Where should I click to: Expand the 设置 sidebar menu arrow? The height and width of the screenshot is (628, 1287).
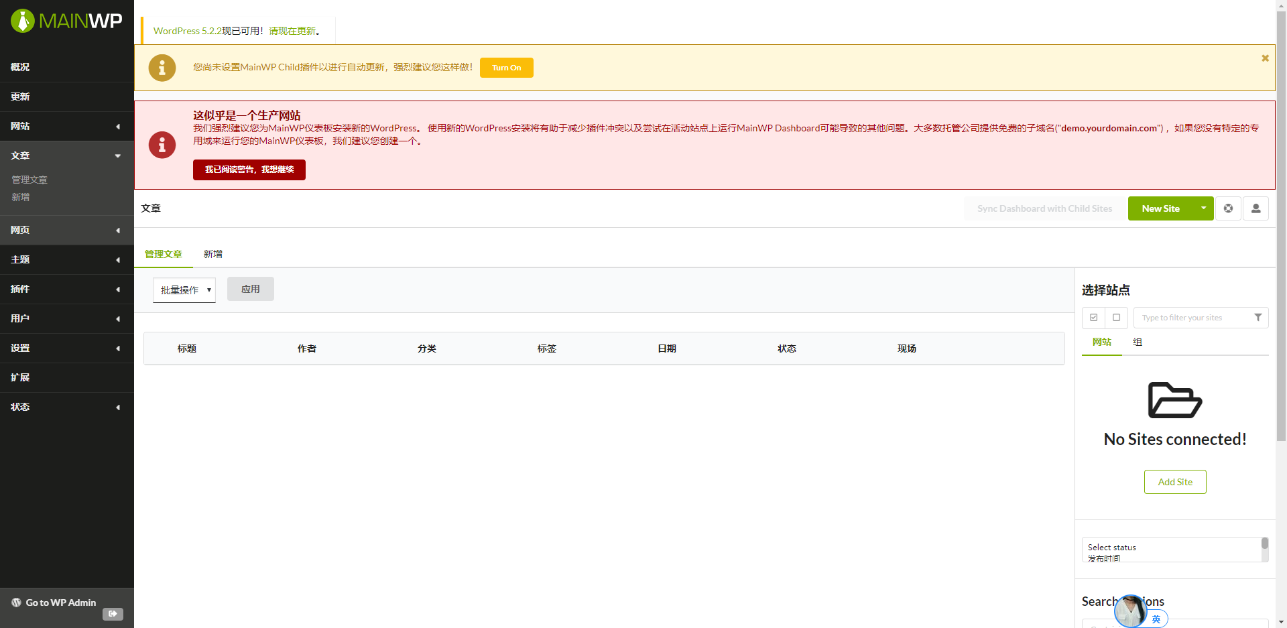(x=118, y=349)
